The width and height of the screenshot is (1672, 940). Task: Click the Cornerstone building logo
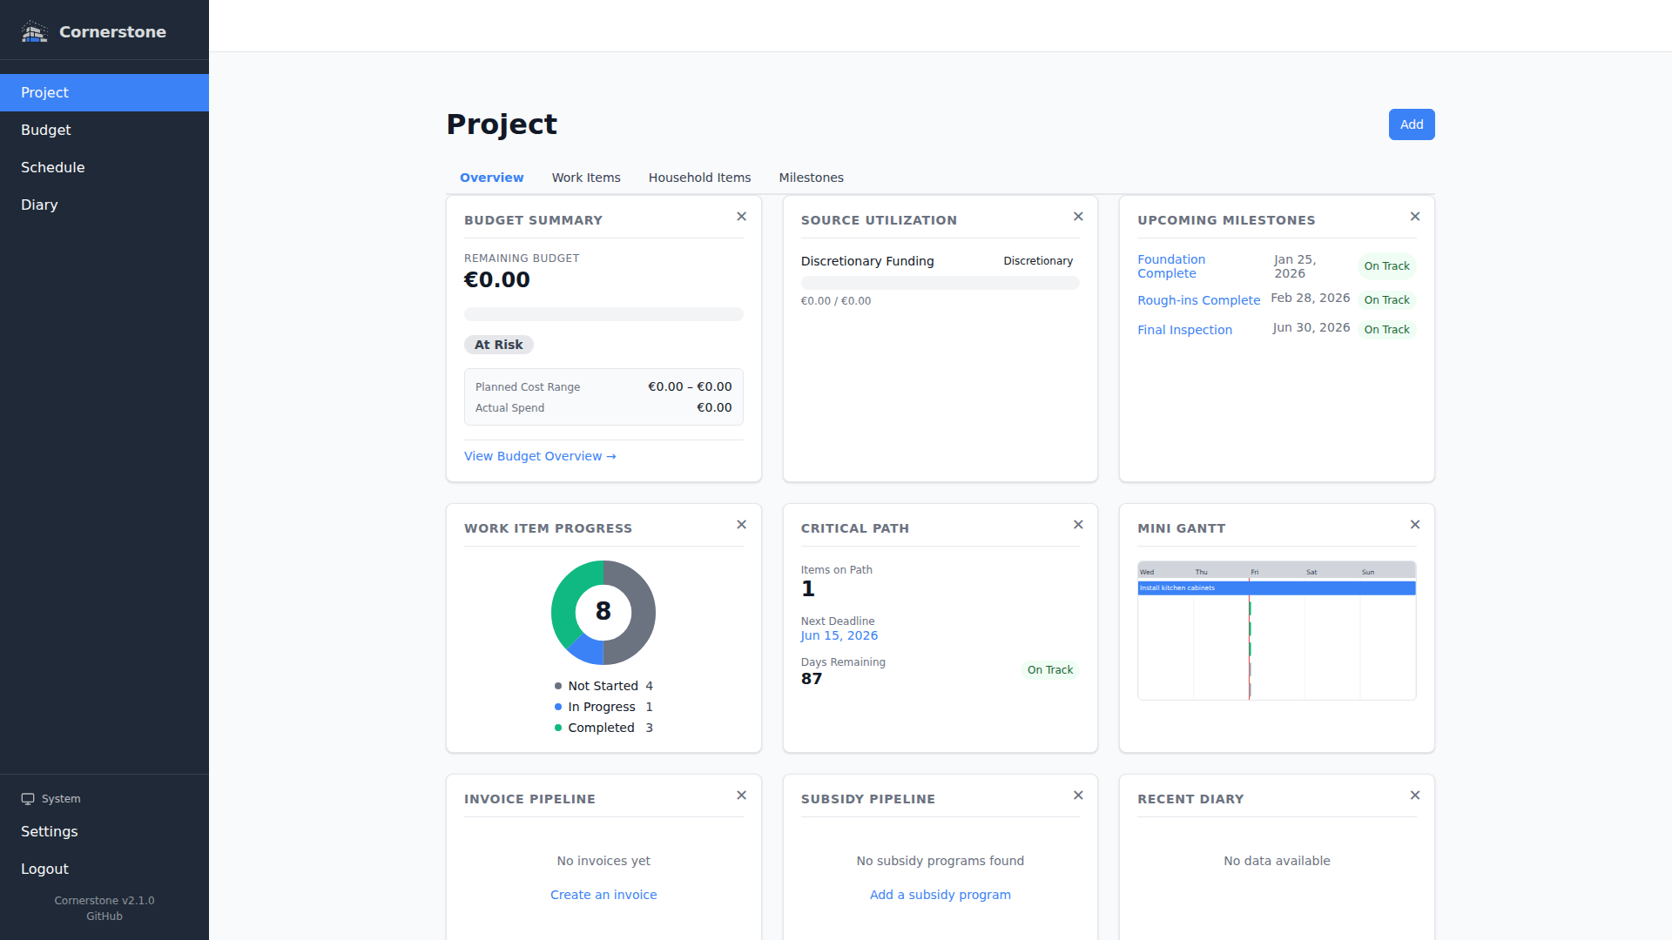(34, 31)
